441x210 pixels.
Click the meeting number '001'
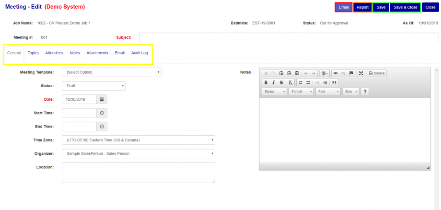(x=45, y=37)
